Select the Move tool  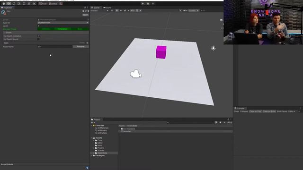(9, 4)
